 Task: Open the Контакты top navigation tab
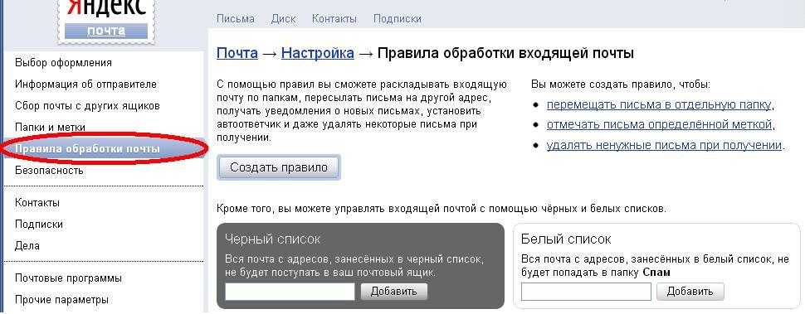coord(334,19)
